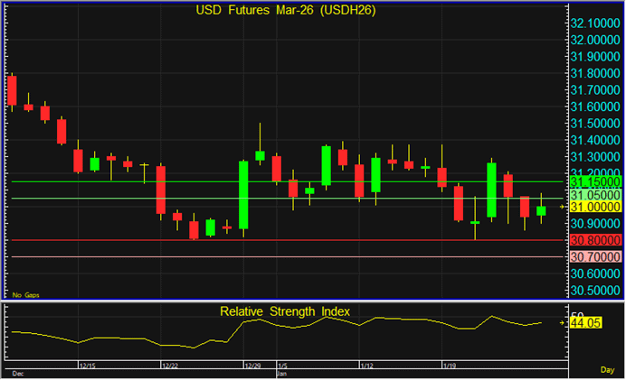Select the 31.0500 light green price label
Viewport: 626px width, 380px height.
click(x=594, y=194)
